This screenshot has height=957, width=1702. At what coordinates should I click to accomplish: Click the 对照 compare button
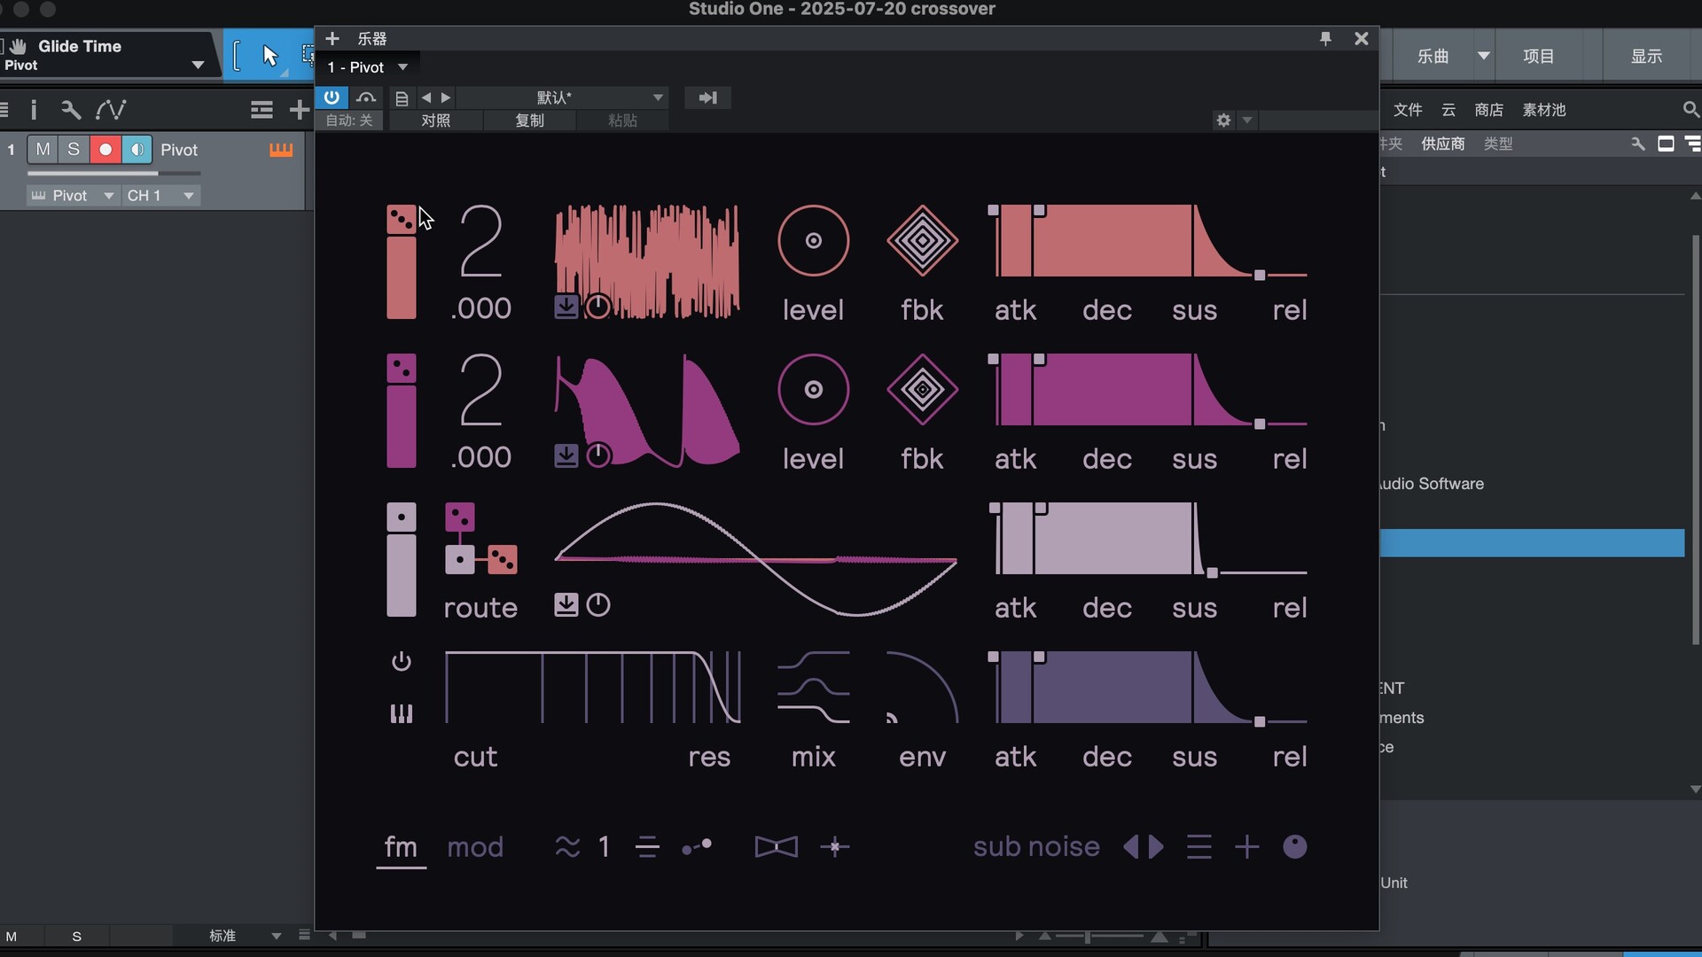[x=435, y=120]
